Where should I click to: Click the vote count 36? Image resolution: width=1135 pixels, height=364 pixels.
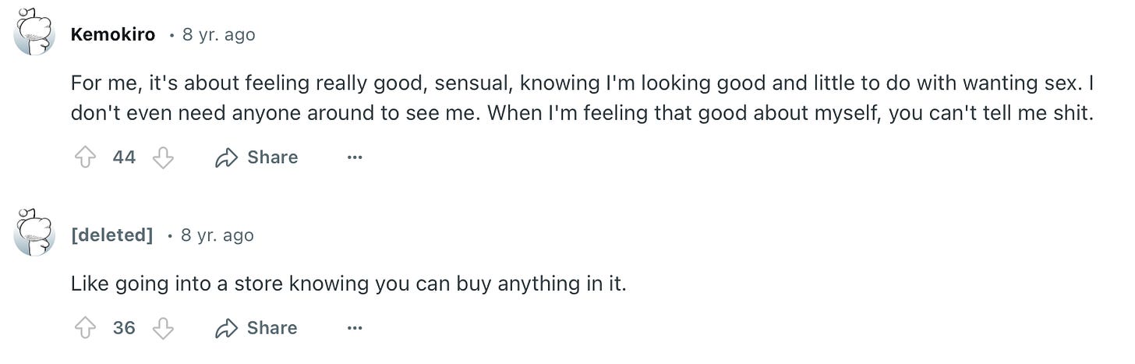(124, 329)
